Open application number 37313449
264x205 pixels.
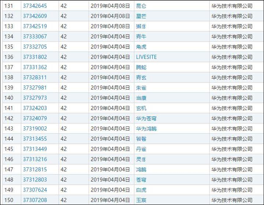[x=35, y=149]
